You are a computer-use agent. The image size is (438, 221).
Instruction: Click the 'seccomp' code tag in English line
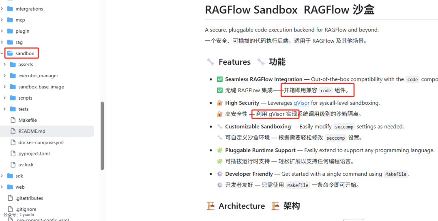point(344,127)
